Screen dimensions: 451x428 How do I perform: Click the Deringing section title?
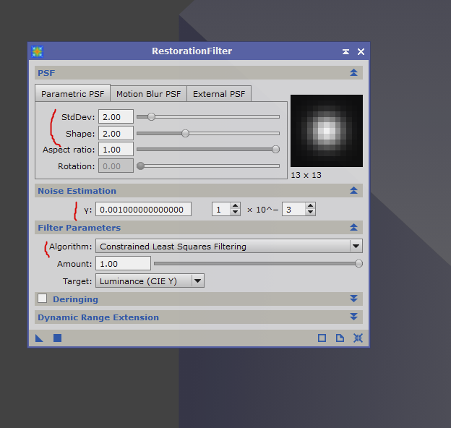tap(75, 299)
